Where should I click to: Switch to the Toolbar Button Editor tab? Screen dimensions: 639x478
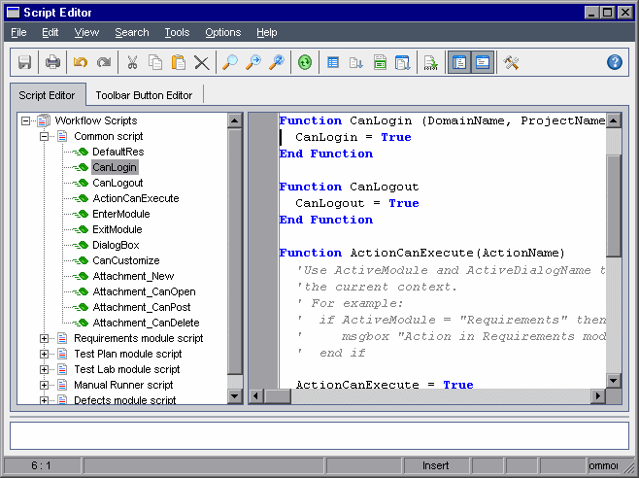click(144, 95)
